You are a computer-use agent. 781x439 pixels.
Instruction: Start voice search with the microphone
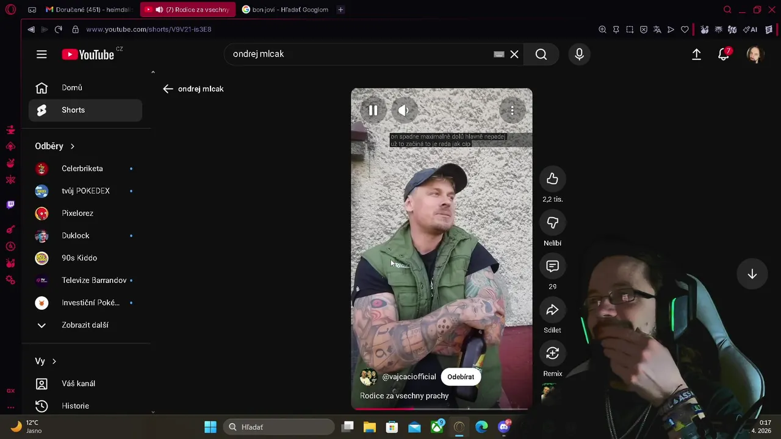coord(580,54)
